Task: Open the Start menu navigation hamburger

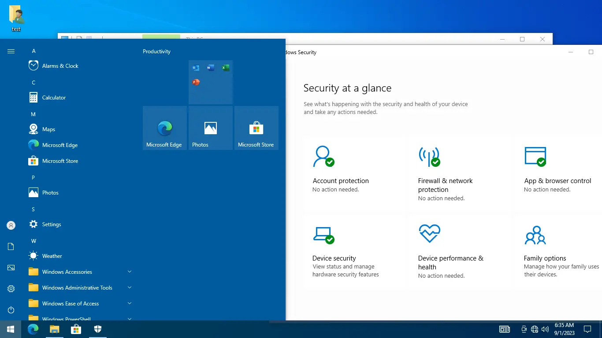Action: coord(11,50)
